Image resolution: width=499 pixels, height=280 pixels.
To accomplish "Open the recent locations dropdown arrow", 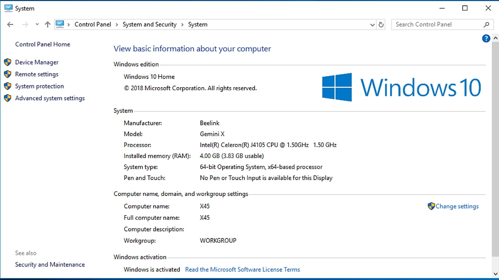I will (x=37, y=24).
